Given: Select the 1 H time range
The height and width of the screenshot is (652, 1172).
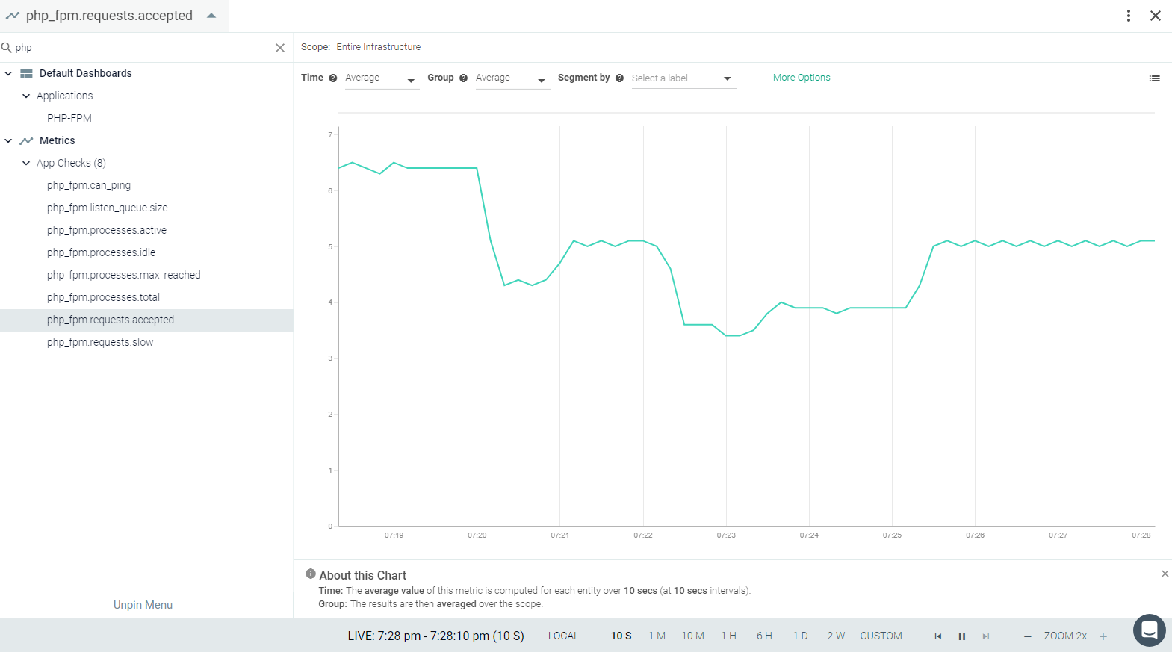Looking at the screenshot, I should pyautogui.click(x=728, y=636).
